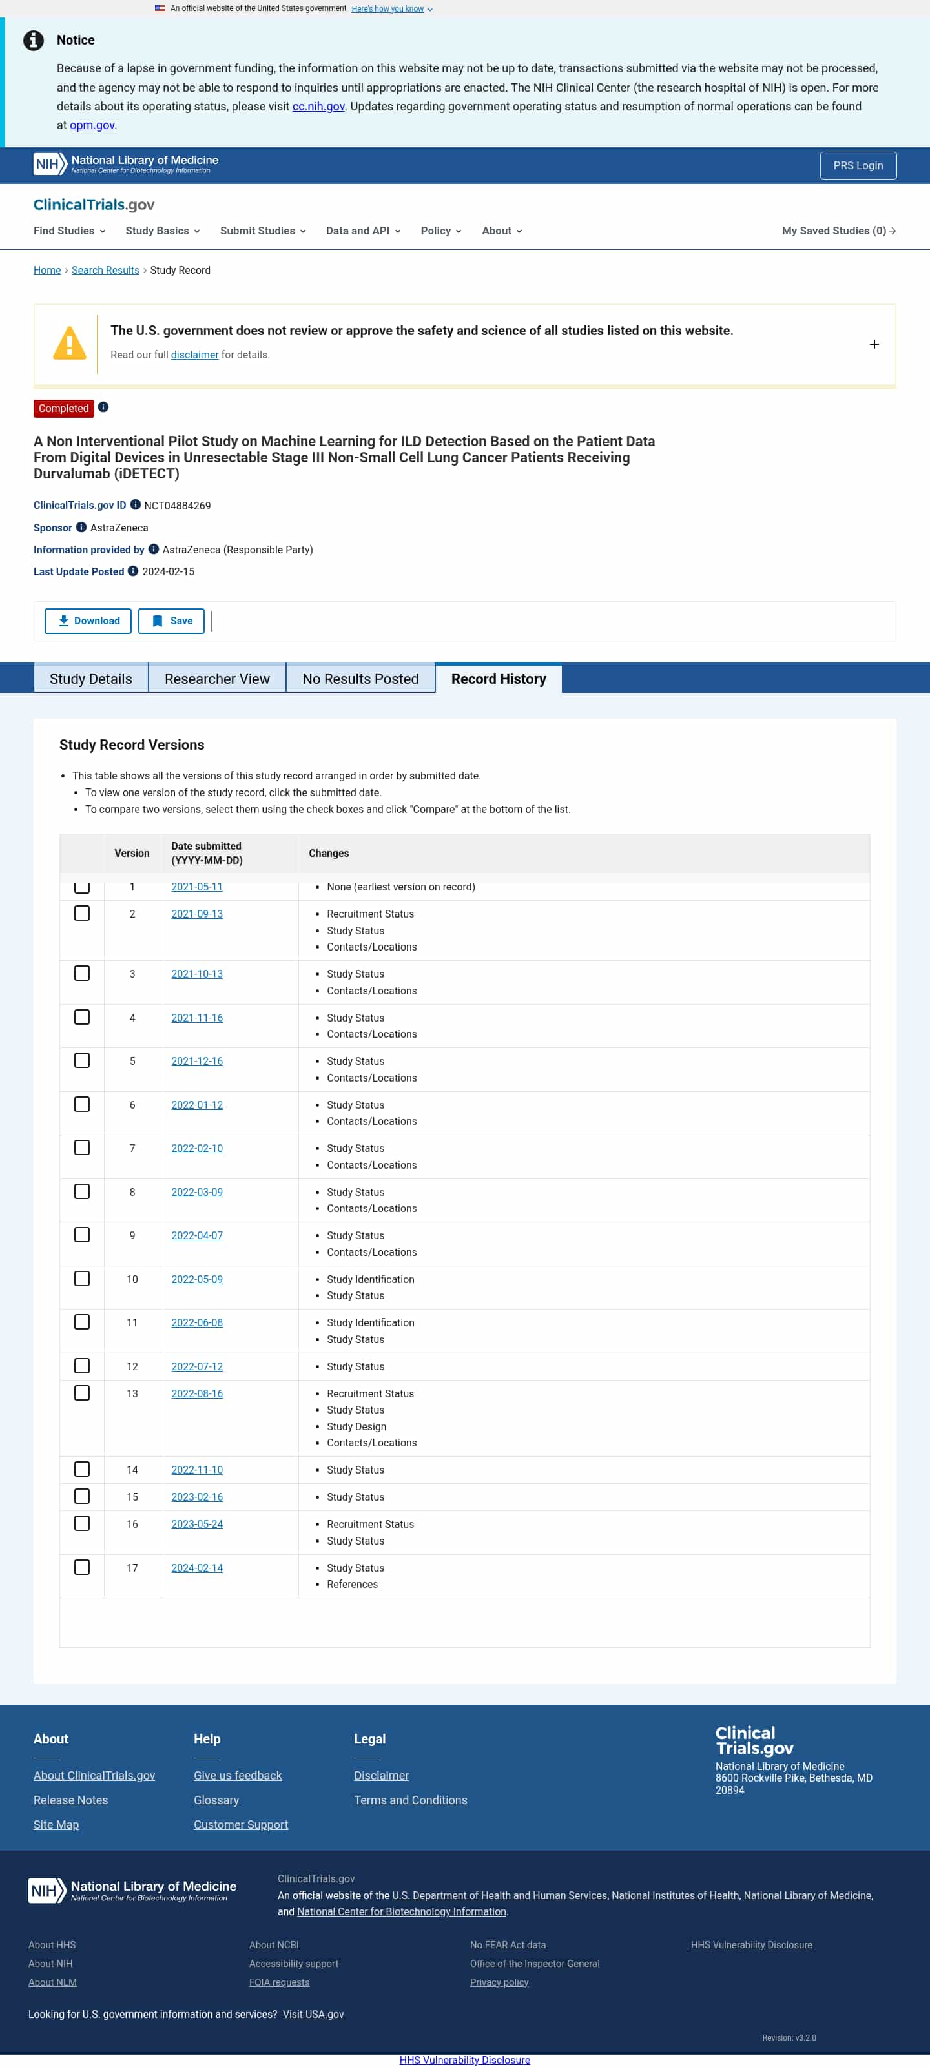Tick the checkbox for version 3
Viewport: 930px width, 2067px height.
pyautogui.click(x=82, y=973)
